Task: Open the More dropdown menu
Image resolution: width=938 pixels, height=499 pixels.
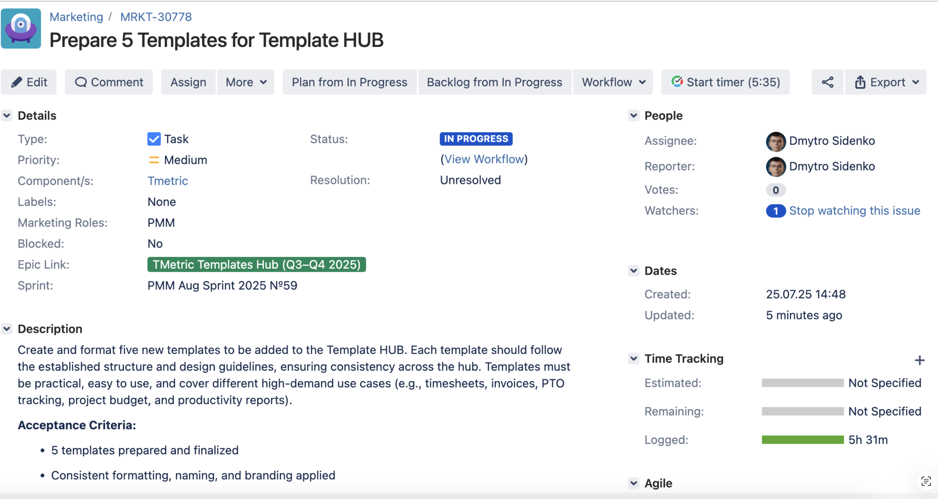Action: pos(246,82)
